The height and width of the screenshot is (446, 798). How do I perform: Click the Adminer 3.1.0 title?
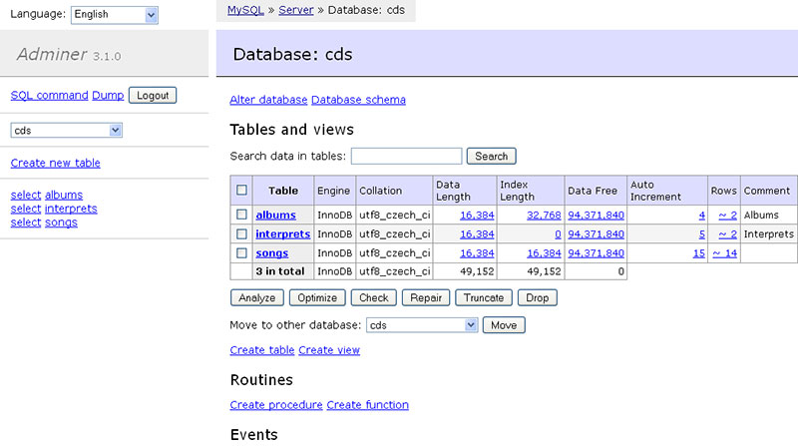pos(69,55)
